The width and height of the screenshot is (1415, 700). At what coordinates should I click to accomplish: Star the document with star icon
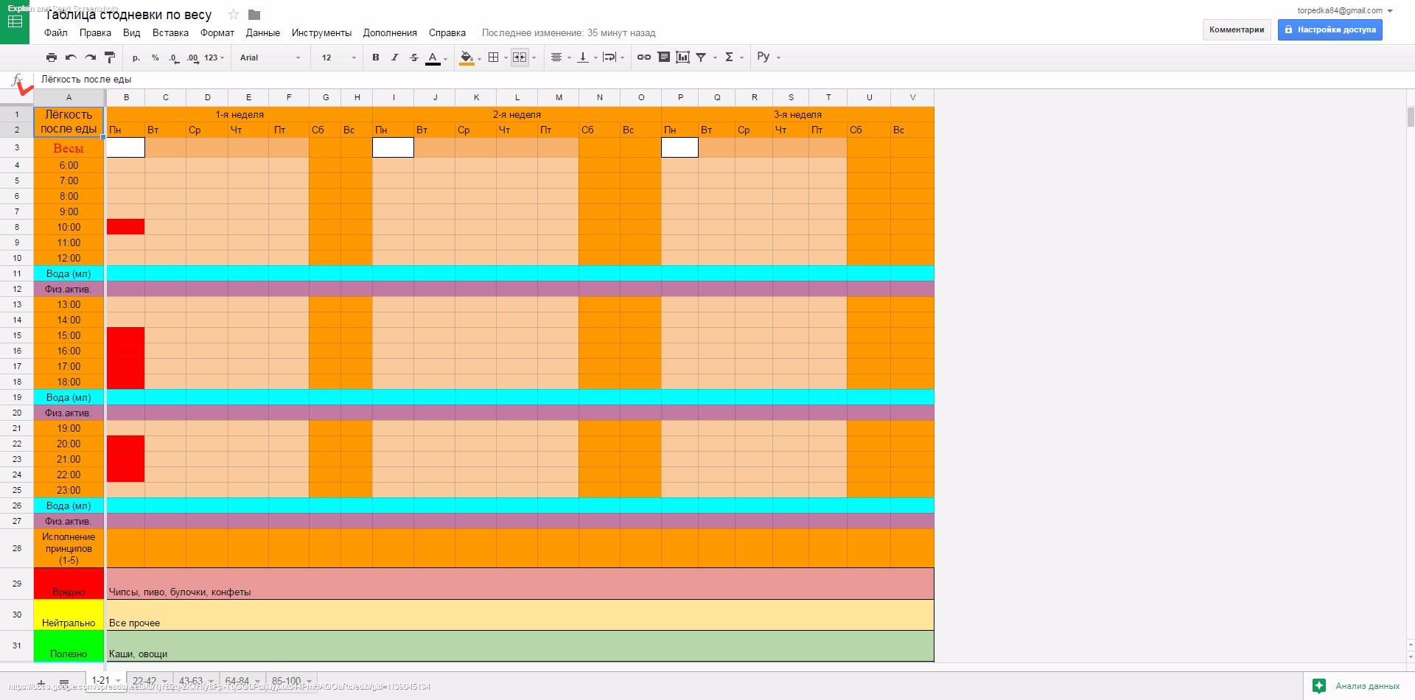pyautogui.click(x=234, y=15)
